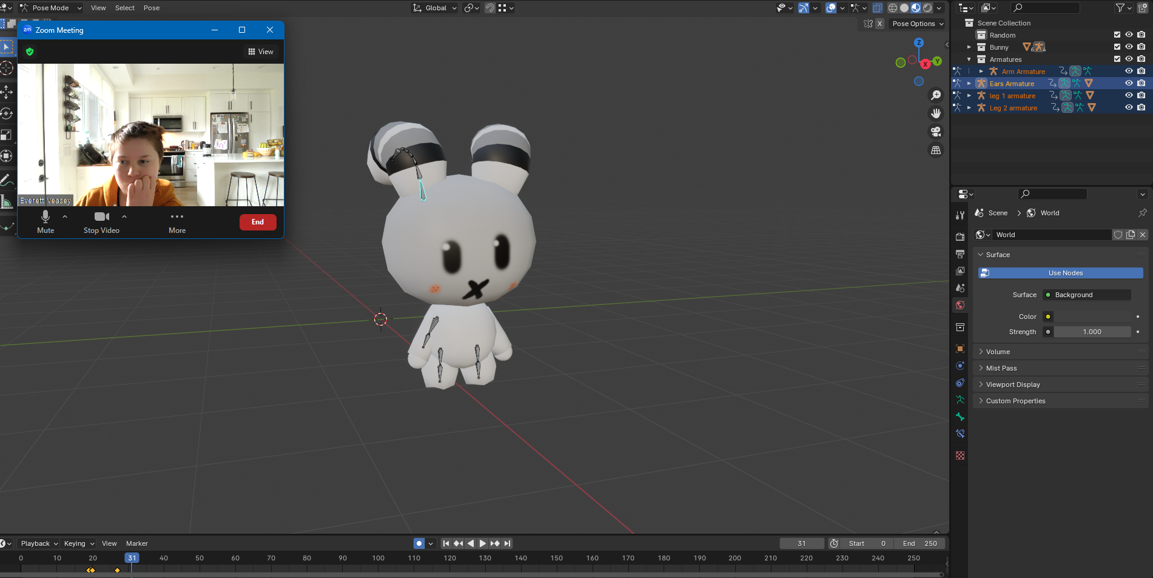
Task: Collapse the Volume section in World properties
Action: 997,352
